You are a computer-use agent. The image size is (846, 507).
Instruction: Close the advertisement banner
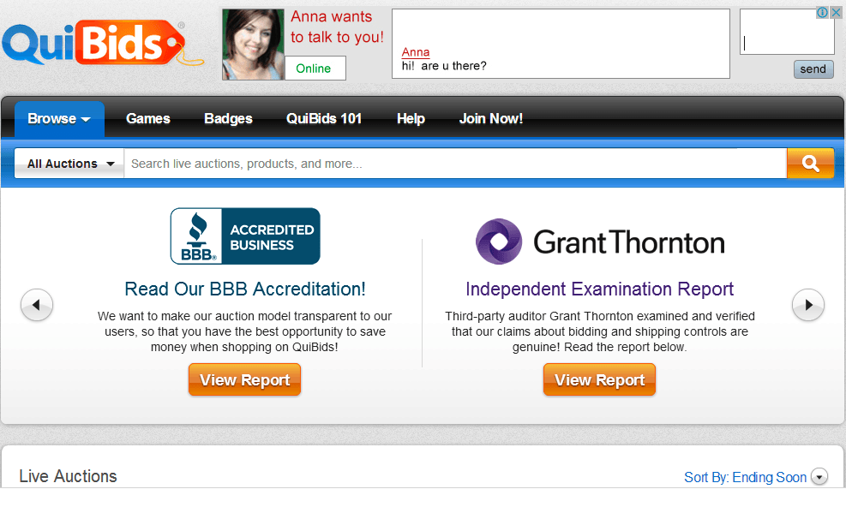pyautogui.click(x=836, y=12)
